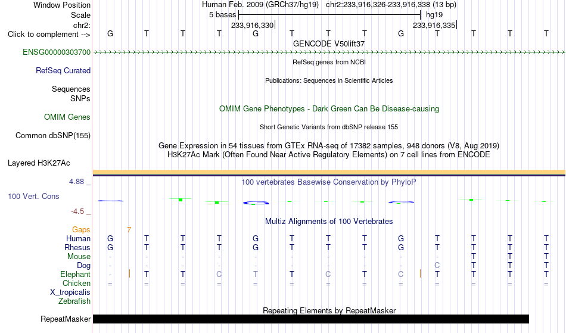Screen dimensions: 566x333
Task: Click 'Repeating Elements by RepeatMasker' title
Action: pyautogui.click(x=329, y=310)
